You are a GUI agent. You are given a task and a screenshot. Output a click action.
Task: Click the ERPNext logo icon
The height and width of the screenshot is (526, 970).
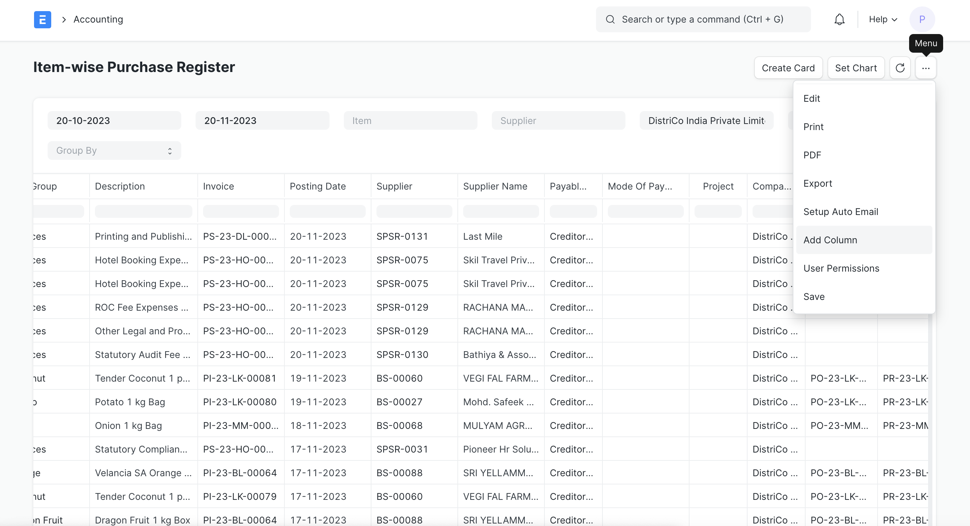pos(42,19)
